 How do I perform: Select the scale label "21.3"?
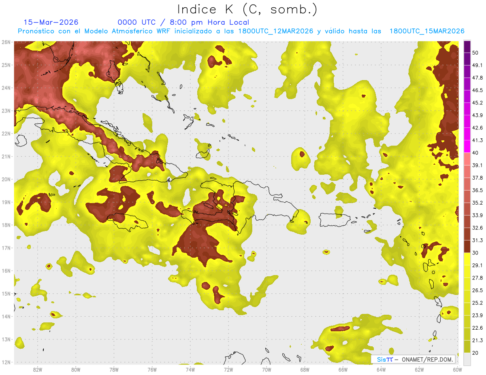[x=477, y=340]
